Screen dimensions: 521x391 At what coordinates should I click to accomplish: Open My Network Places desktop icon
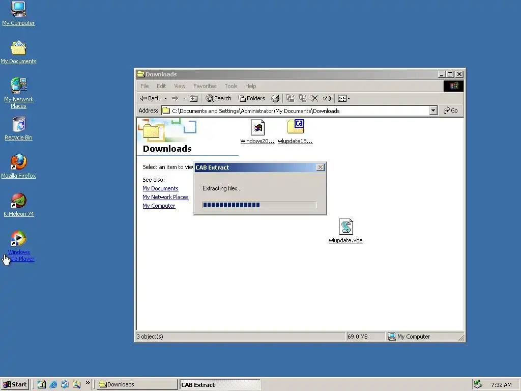(x=18, y=93)
